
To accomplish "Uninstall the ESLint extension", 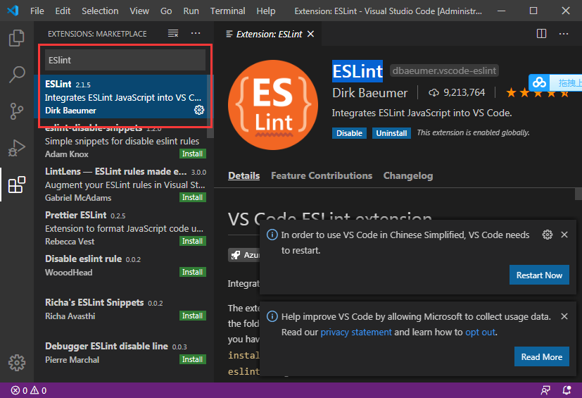I will [391, 133].
